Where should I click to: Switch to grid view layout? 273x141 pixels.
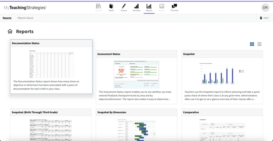pyautogui.click(x=252, y=44)
